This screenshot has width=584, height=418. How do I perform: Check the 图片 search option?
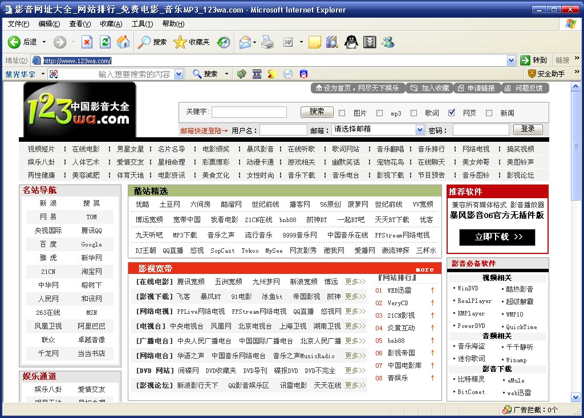coord(342,113)
